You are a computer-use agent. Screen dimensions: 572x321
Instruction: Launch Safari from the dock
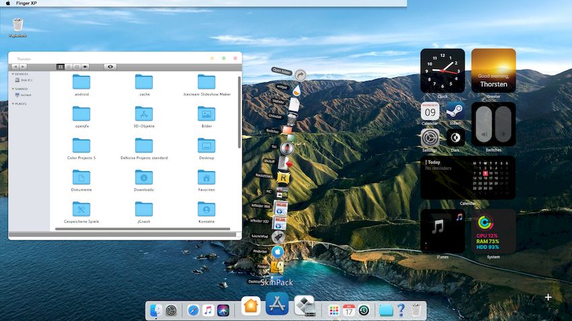pos(193,310)
